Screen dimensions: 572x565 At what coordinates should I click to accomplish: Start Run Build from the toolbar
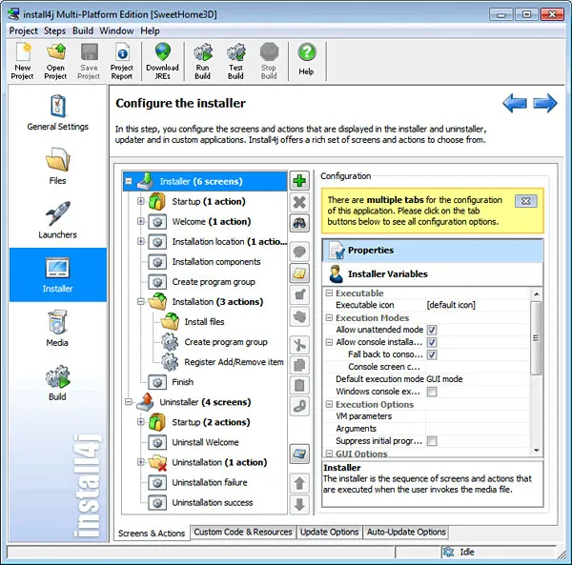pos(202,59)
